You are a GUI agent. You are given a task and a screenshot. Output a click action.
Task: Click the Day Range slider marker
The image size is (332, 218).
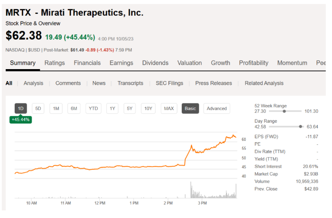click(301, 127)
